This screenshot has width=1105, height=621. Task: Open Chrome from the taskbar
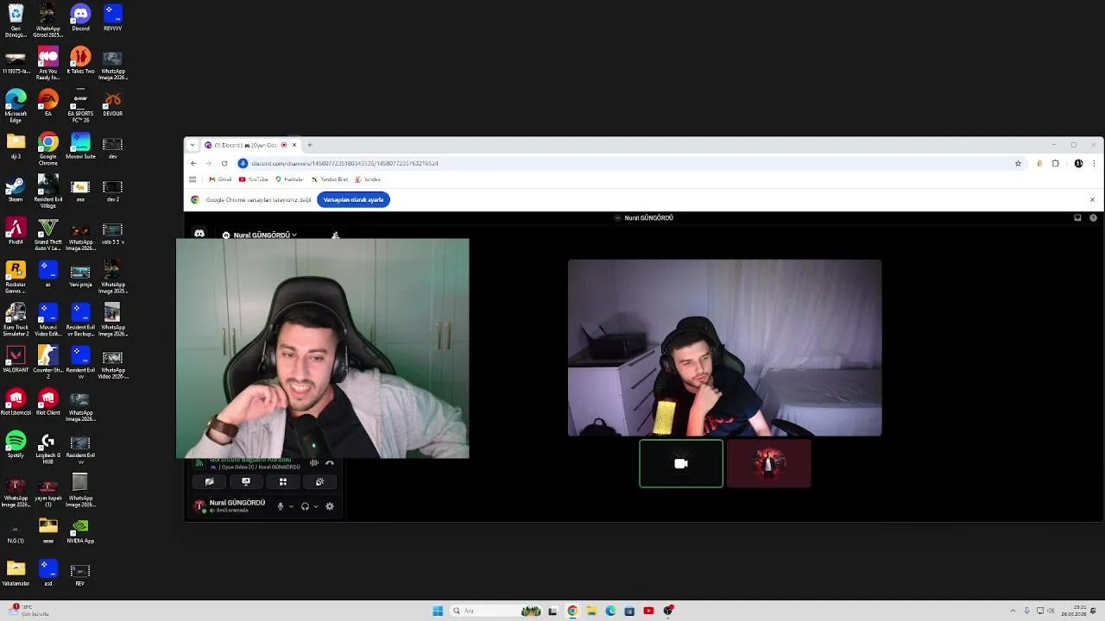point(572,611)
